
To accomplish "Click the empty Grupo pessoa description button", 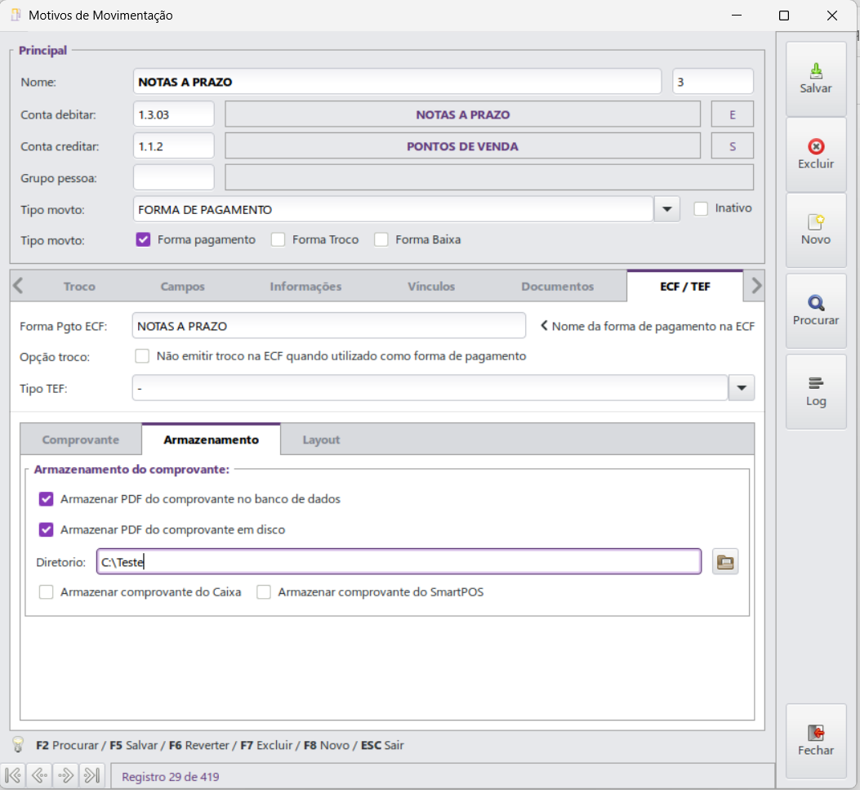I will pos(489,178).
